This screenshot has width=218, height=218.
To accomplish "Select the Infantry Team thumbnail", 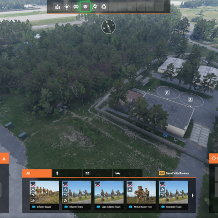I will (76, 195).
